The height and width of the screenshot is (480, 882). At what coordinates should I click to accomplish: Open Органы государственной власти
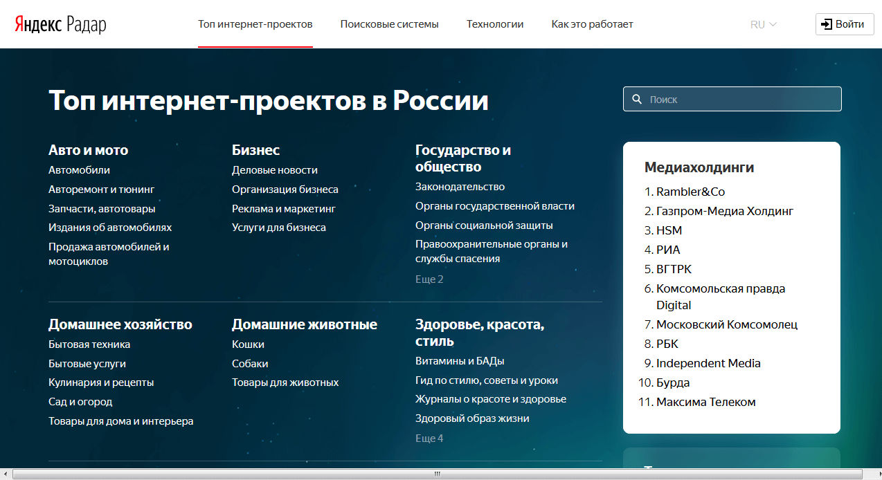(x=495, y=206)
